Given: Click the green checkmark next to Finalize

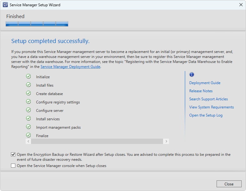Looking at the screenshot, I should [28, 135].
